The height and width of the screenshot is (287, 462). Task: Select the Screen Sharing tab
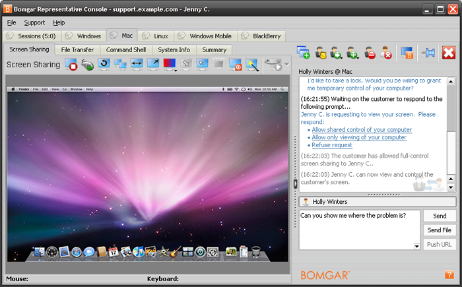(29, 49)
